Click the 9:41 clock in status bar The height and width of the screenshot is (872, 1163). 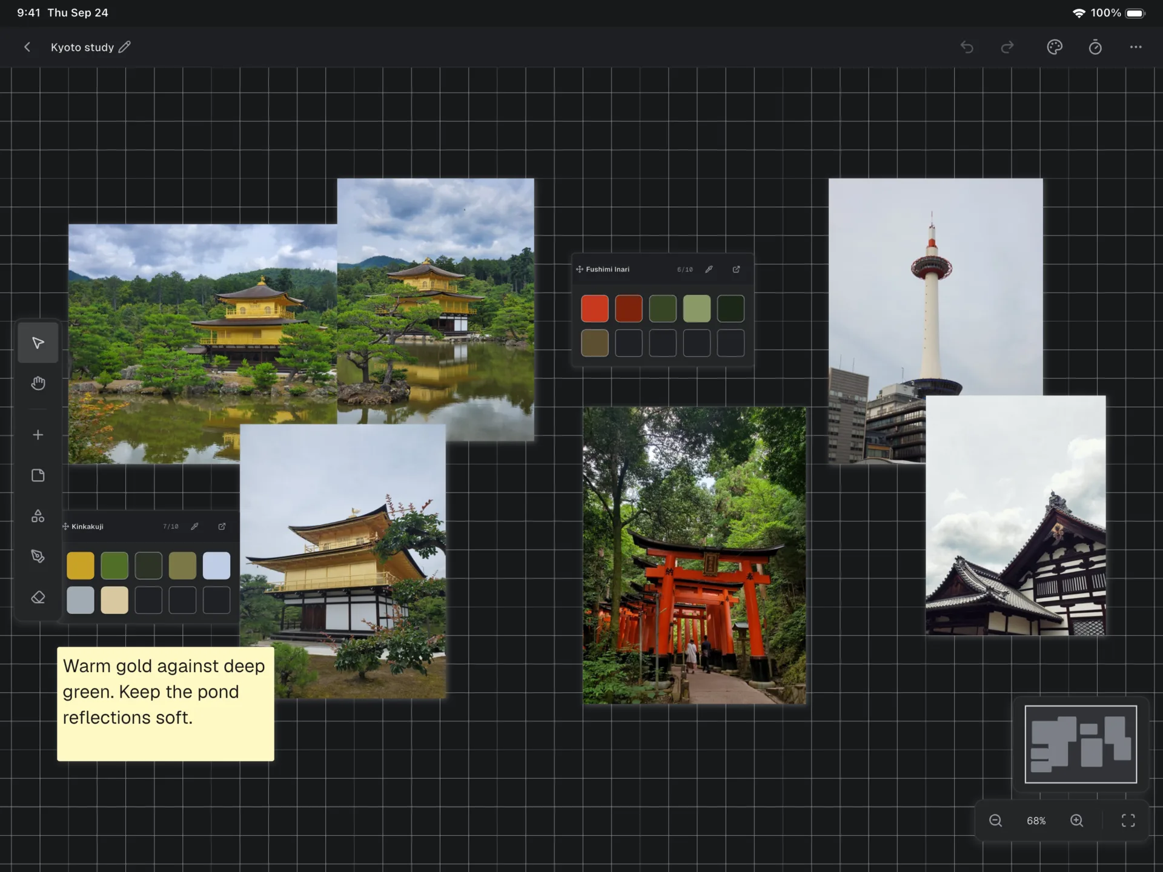[x=28, y=13]
